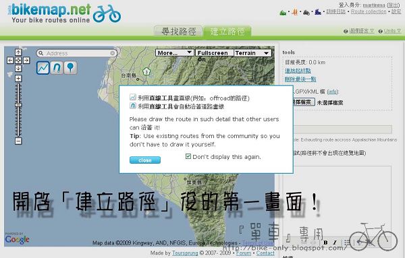Close the tip dialog with close button
405x258 pixels.
(145, 160)
